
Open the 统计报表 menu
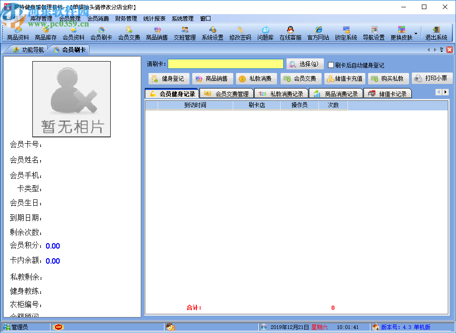click(154, 19)
